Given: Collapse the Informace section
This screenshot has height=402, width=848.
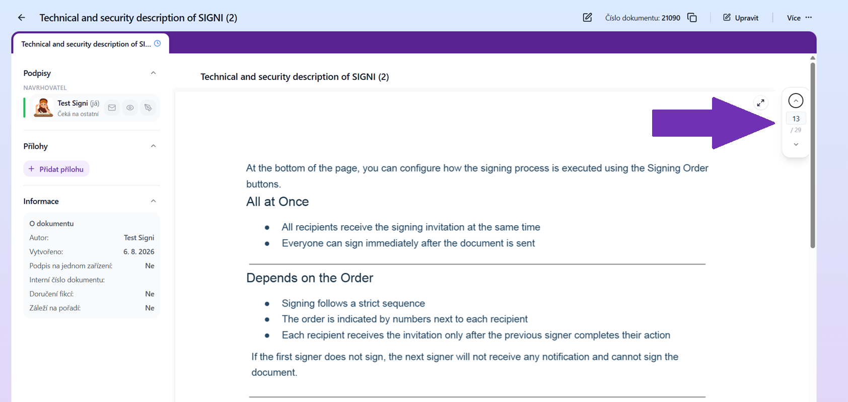Looking at the screenshot, I should (154, 201).
